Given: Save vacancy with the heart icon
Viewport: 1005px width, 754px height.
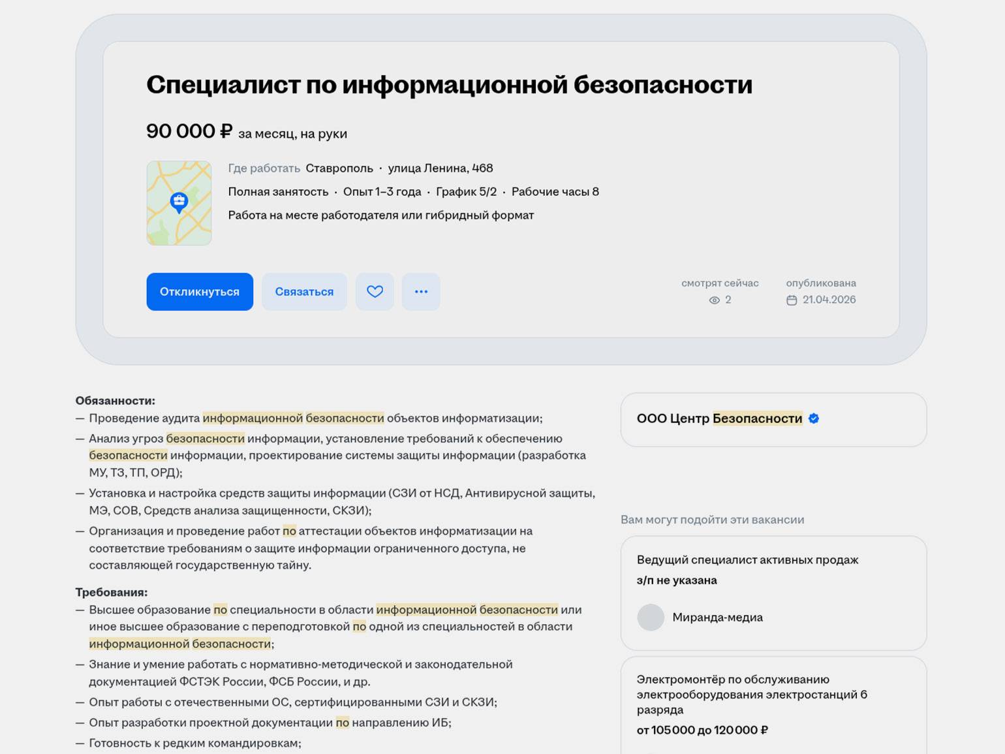Looking at the screenshot, I should [x=375, y=292].
